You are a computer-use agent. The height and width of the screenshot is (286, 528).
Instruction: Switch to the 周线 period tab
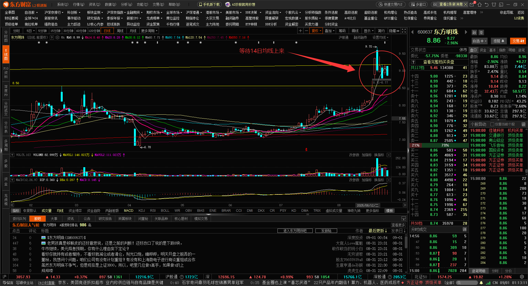tap(120, 31)
